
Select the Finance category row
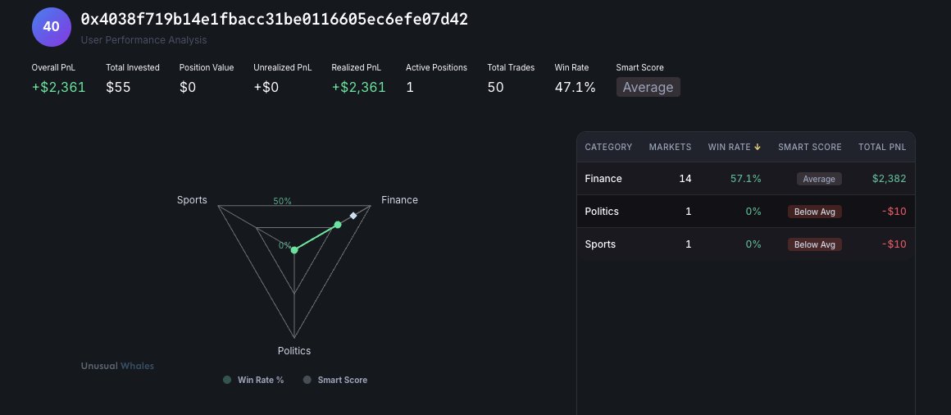[x=603, y=178]
